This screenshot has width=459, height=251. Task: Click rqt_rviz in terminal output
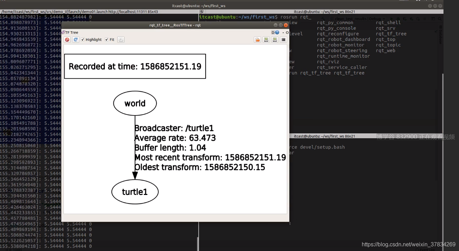[x=328, y=62]
